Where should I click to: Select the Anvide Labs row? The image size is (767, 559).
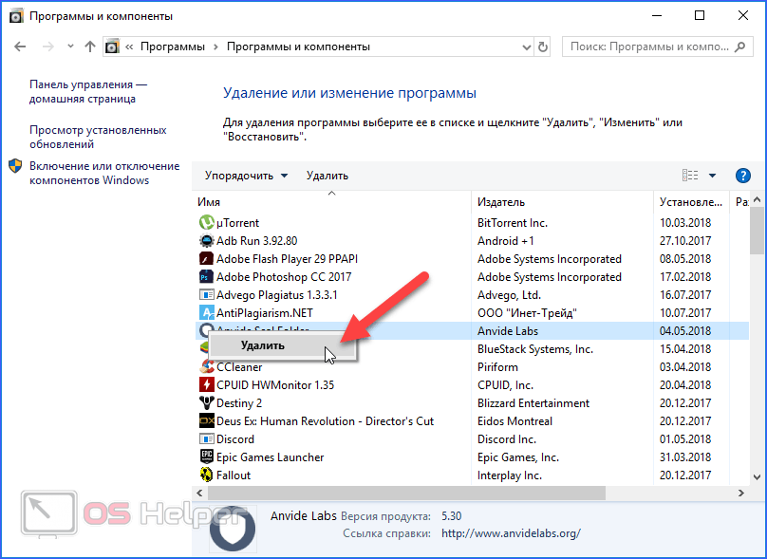point(472,331)
